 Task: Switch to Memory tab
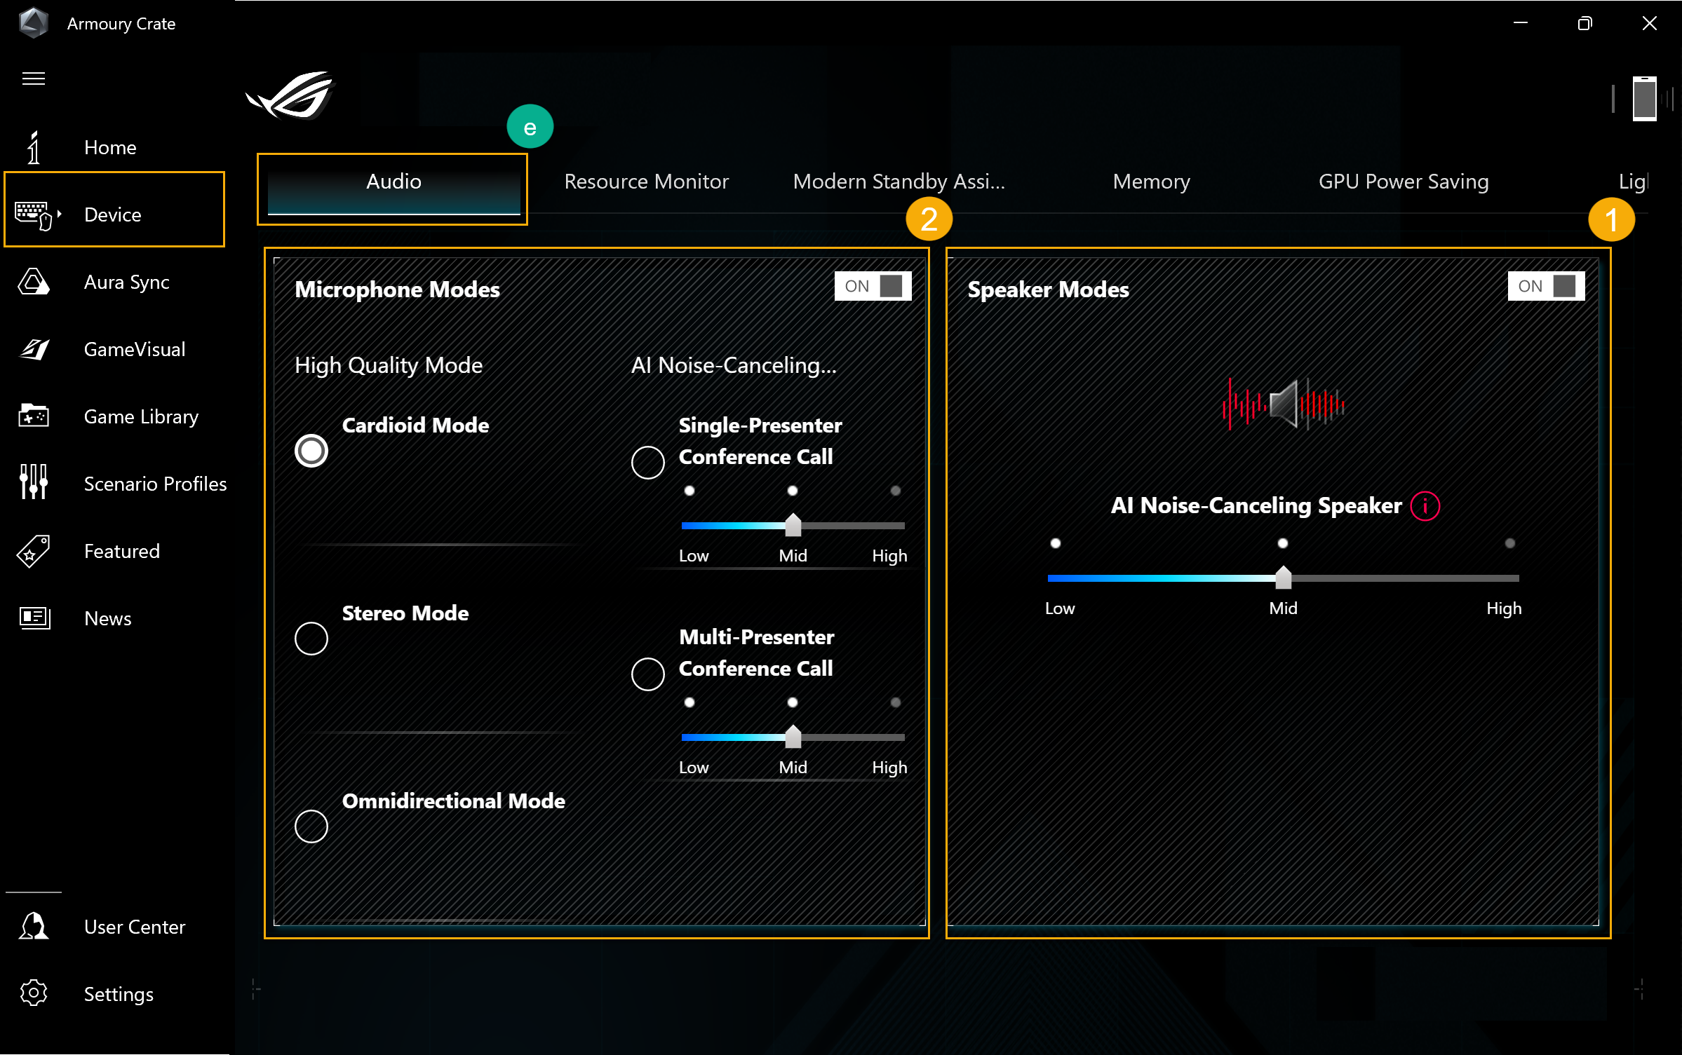tap(1150, 181)
